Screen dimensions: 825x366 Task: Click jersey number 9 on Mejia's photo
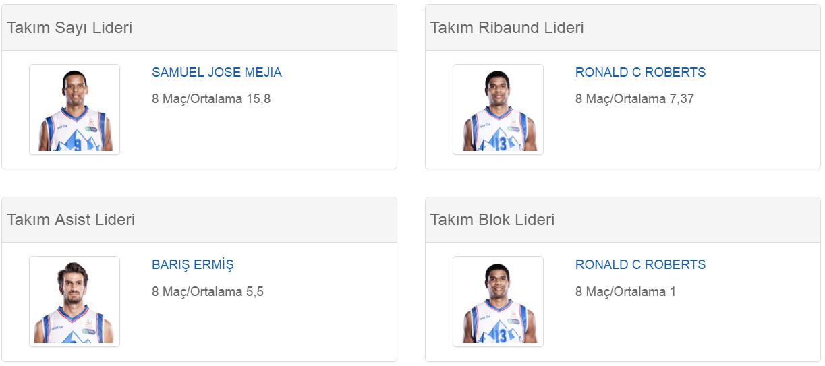tap(78, 144)
